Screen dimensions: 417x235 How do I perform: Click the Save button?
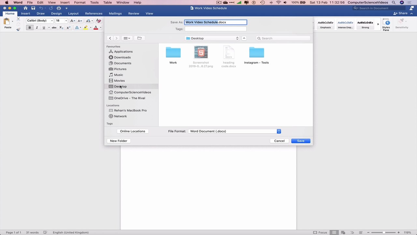301,141
